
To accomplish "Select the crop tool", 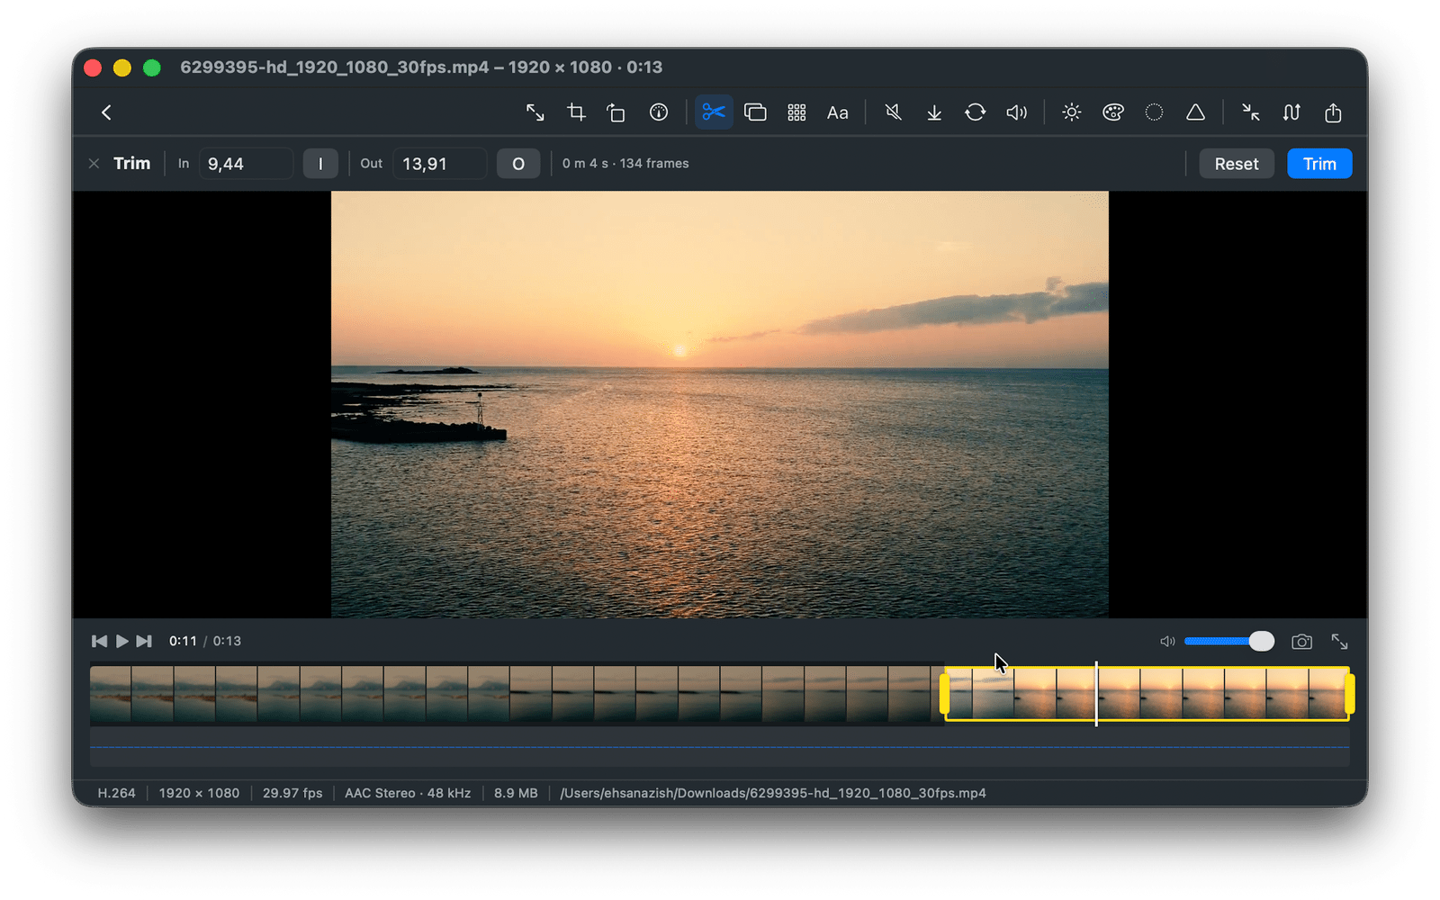I will tap(576, 112).
